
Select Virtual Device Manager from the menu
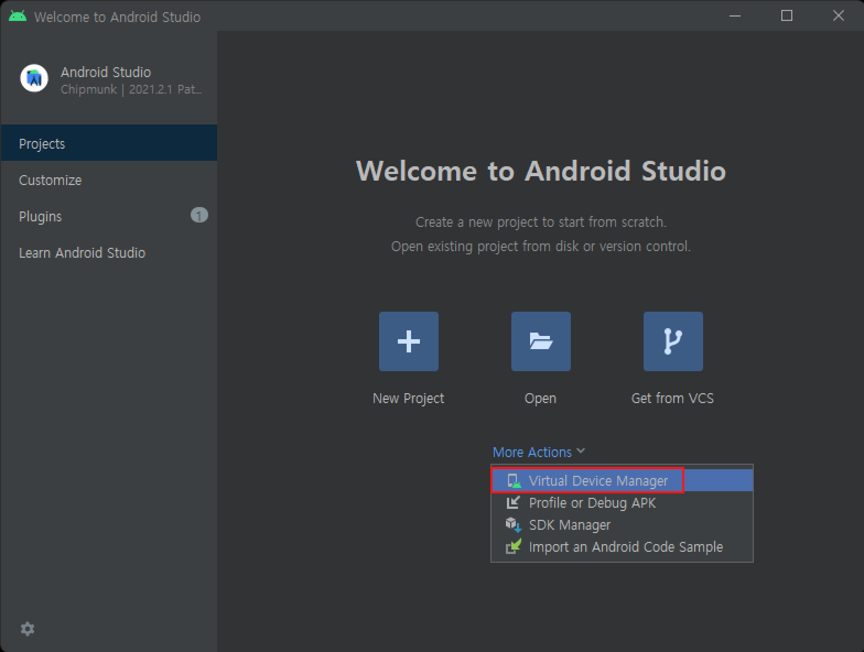(622, 481)
